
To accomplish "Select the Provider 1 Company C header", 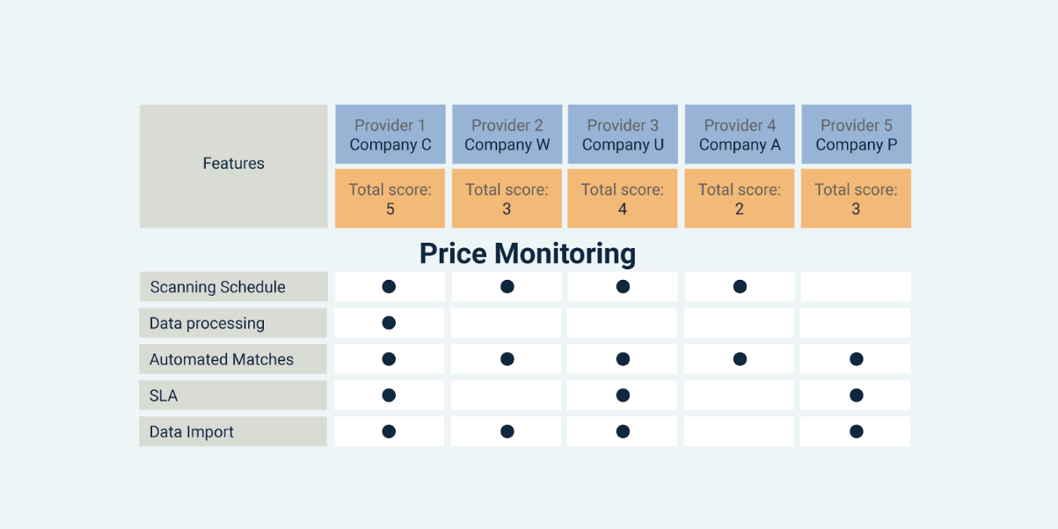I will click(x=390, y=135).
